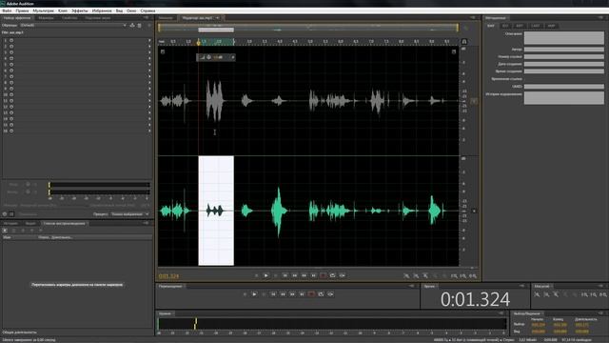Image resolution: width=609 pixels, height=343 pixels.
Task: Open the Набор эффектов panel options menu
Action: click(146, 18)
